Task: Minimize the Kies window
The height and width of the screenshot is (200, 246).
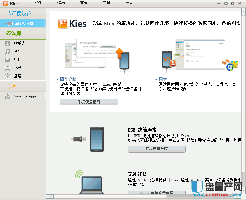Action: (219, 3)
